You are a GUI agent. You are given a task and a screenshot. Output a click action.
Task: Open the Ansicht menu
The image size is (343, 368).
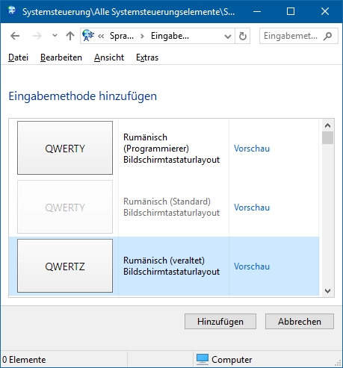pyautogui.click(x=109, y=57)
